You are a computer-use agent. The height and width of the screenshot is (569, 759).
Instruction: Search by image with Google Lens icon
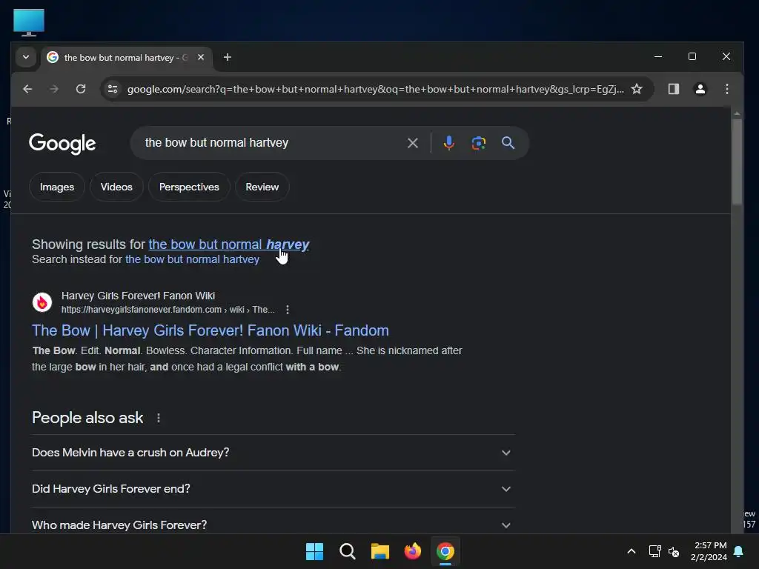point(478,143)
